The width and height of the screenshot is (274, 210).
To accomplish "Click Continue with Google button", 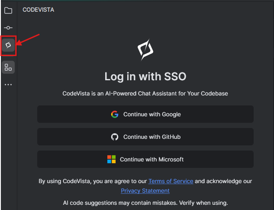I will click(x=145, y=114).
